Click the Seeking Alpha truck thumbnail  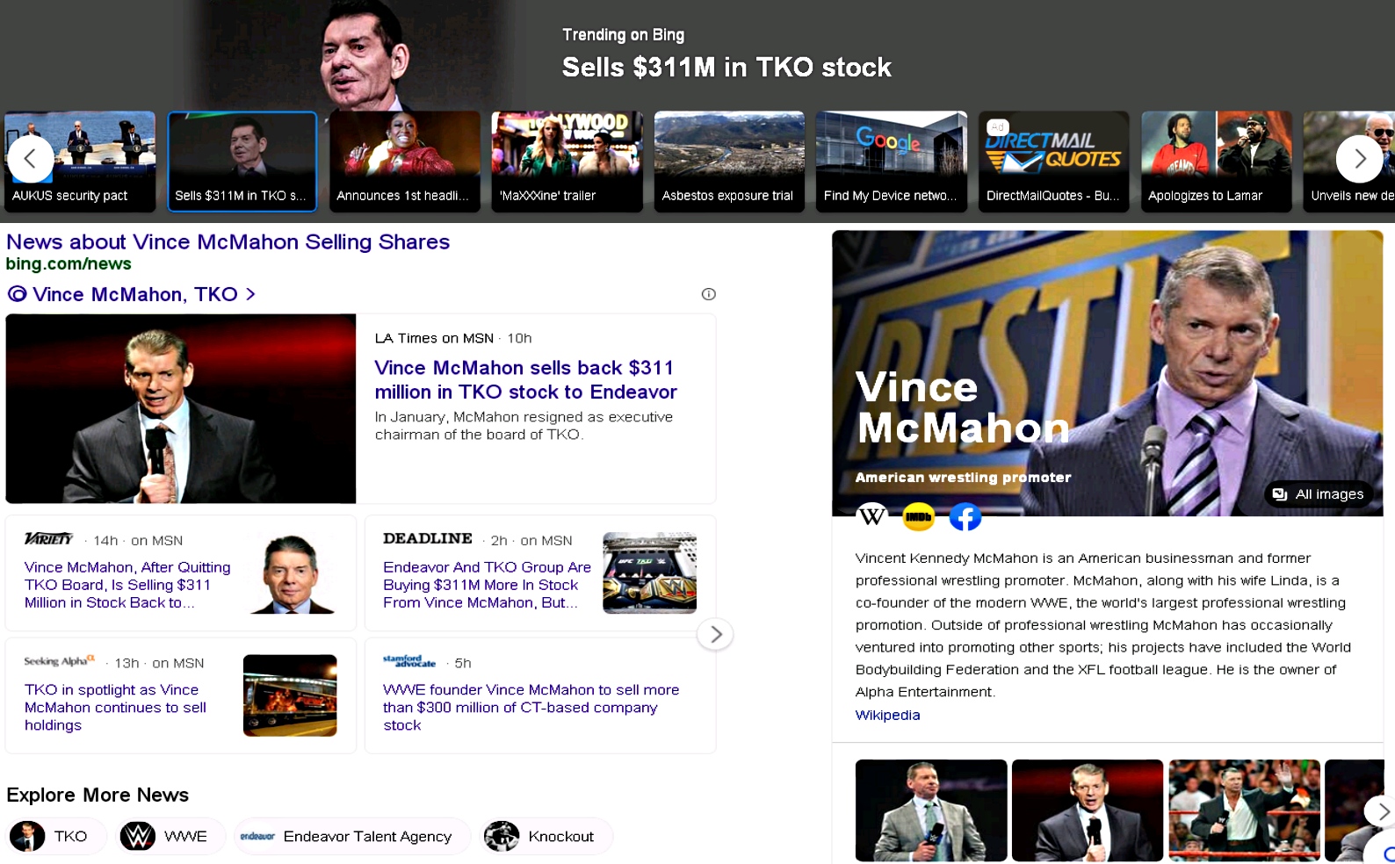290,695
